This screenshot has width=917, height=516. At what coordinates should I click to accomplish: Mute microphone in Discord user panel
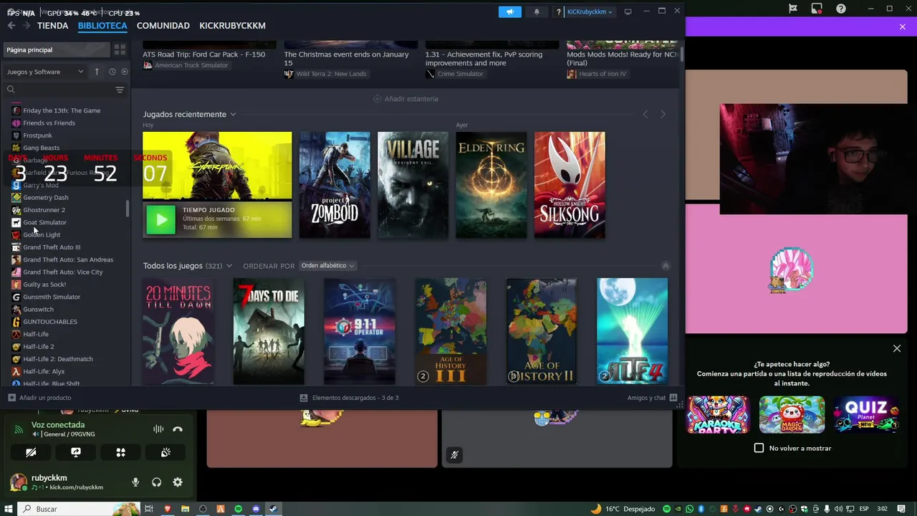pos(135,482)
